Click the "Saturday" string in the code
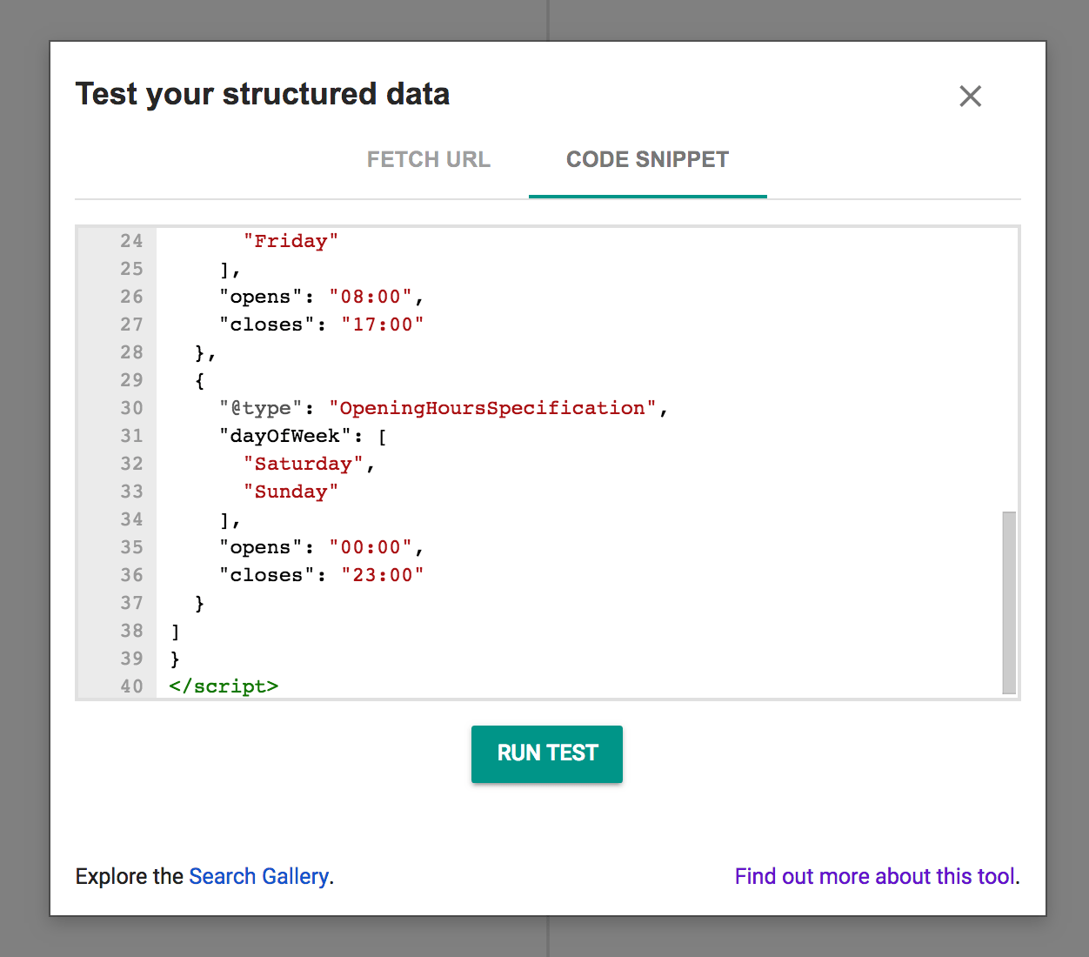1089x957 pixels. [x=303, y=464]
